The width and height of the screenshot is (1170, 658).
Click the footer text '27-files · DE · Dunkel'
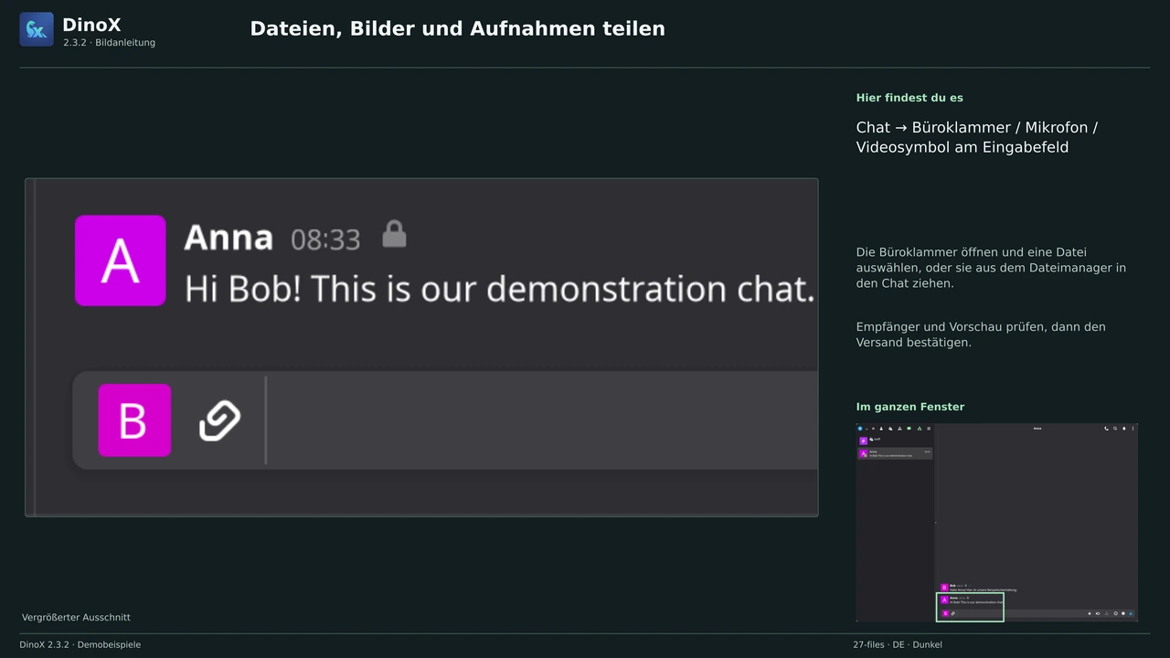click(x=898, y=644)
